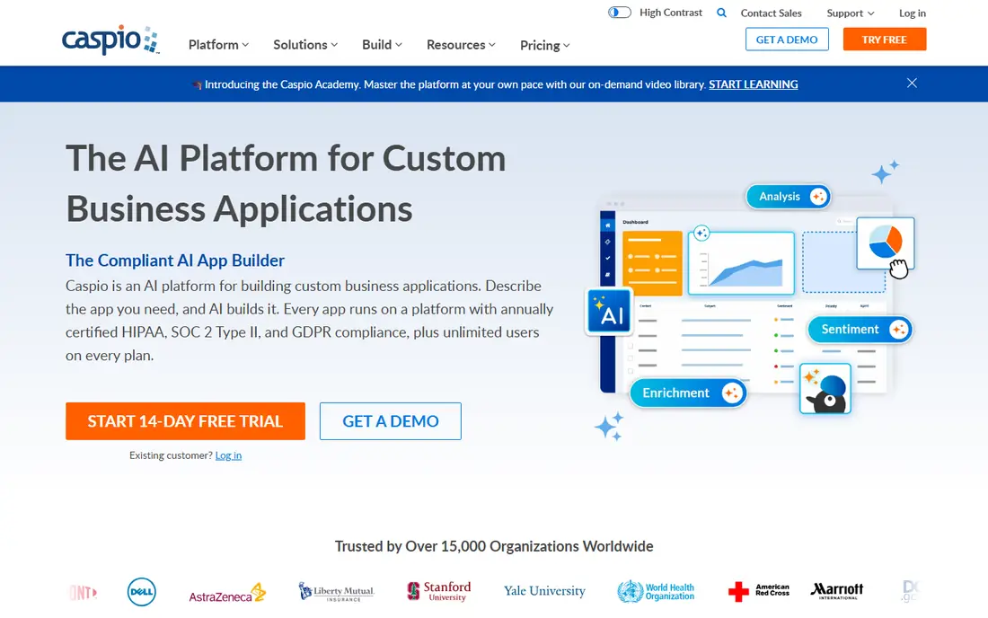The image size is (988, 618).
Task: Click the header GET A DEMO button
Action: click(787, 39)
